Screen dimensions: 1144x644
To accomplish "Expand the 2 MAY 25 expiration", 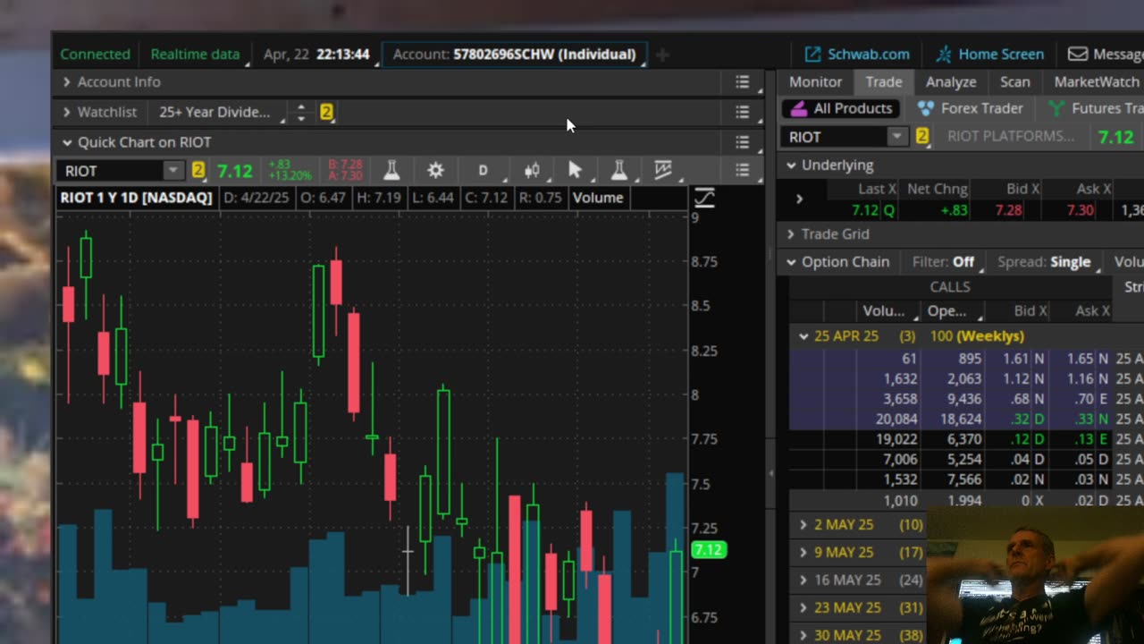I will [x=803, y=525].
